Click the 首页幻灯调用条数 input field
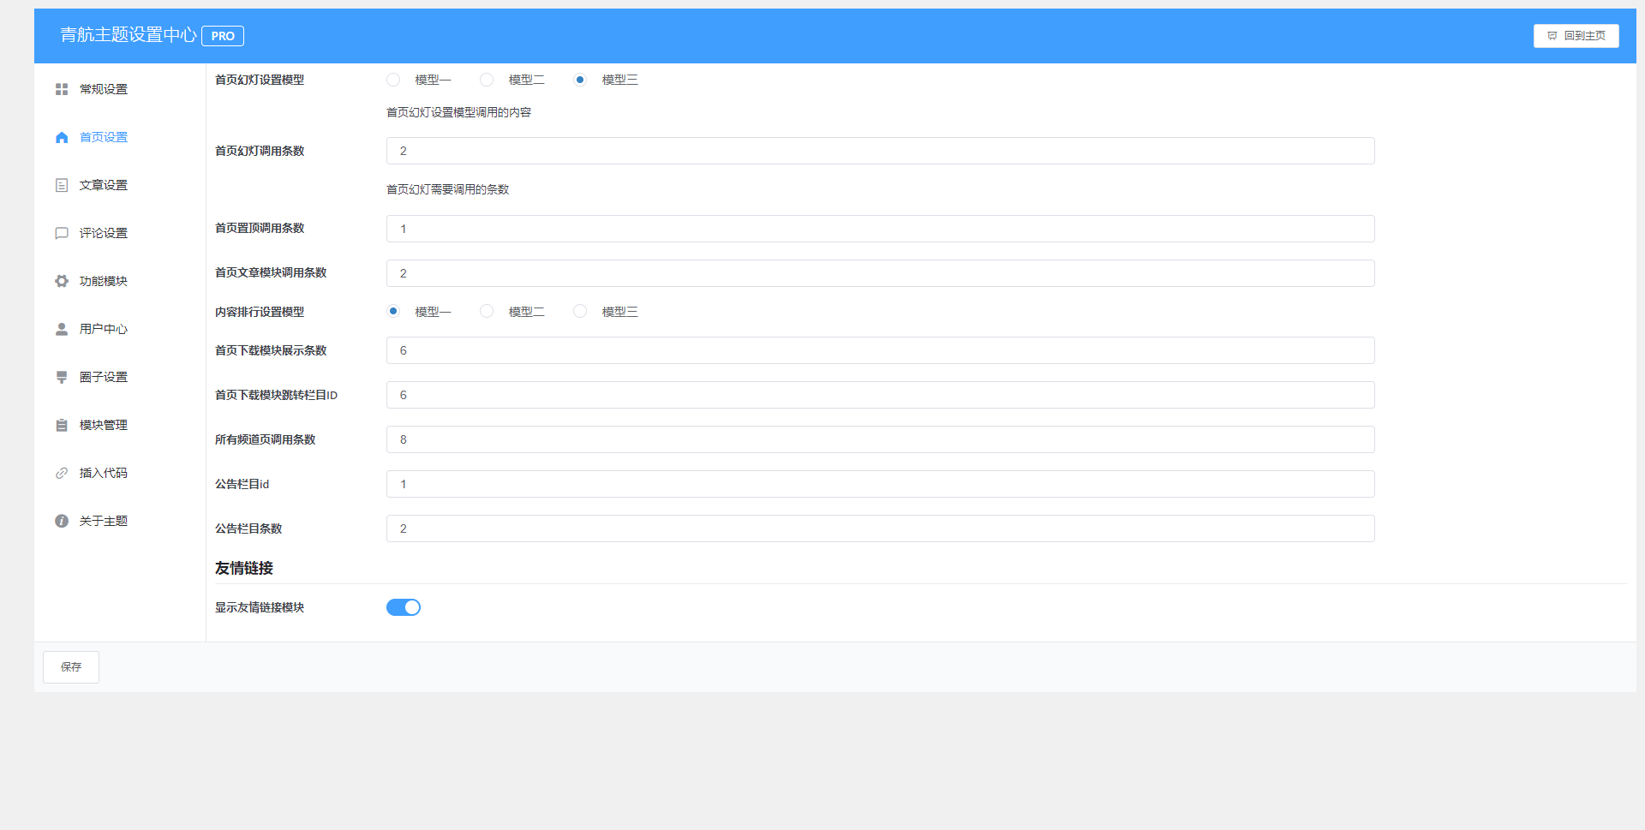The image size is (1645, 830). [x=880, y=151]
